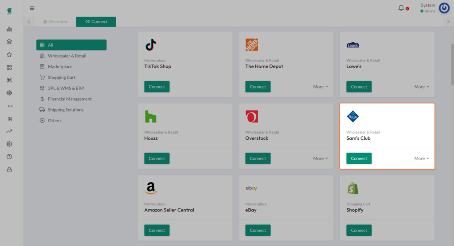The image size is (454, 246).
Task: Connect Shopify
Action: (x=359, y=230)
